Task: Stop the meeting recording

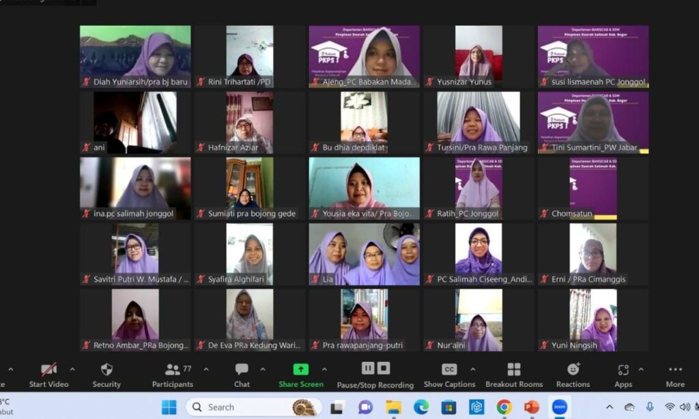Action: (x=384, y=369)
